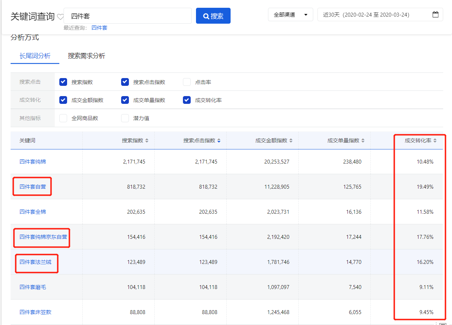Enable the 点击率 checkbox
Viewport: 452px width, 325px height.
[x=187, y=82]
